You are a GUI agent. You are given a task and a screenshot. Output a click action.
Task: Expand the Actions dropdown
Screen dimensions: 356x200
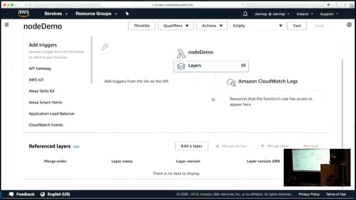click(212, 26)
